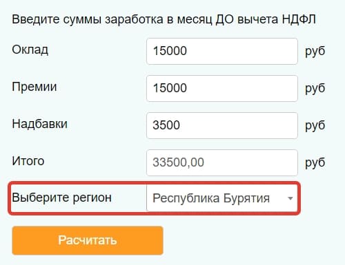Focus the Оклад input field

coord(222,51)
